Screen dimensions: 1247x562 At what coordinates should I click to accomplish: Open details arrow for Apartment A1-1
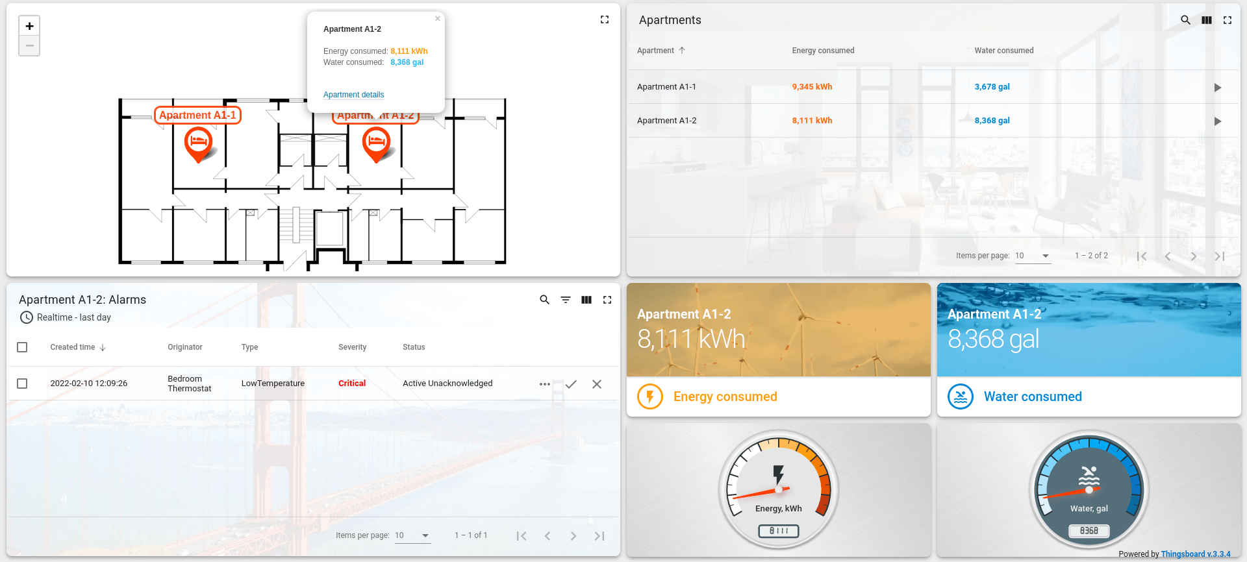click(x=1218, y=88)
